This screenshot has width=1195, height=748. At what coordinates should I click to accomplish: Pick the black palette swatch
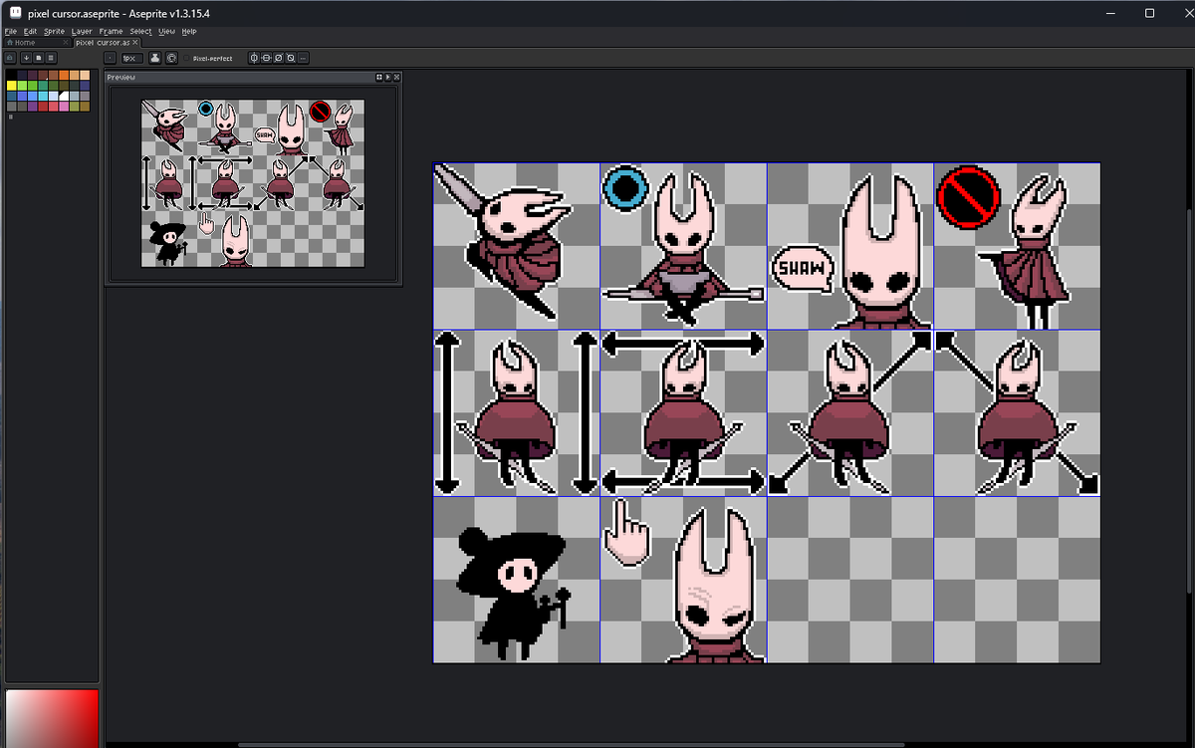[x=11, y=75]
